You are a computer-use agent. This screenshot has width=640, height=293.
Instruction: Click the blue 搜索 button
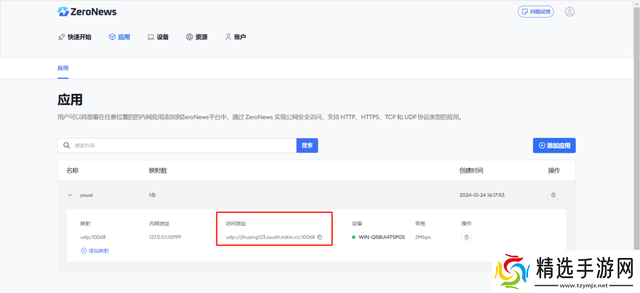(x=307, y=146)
